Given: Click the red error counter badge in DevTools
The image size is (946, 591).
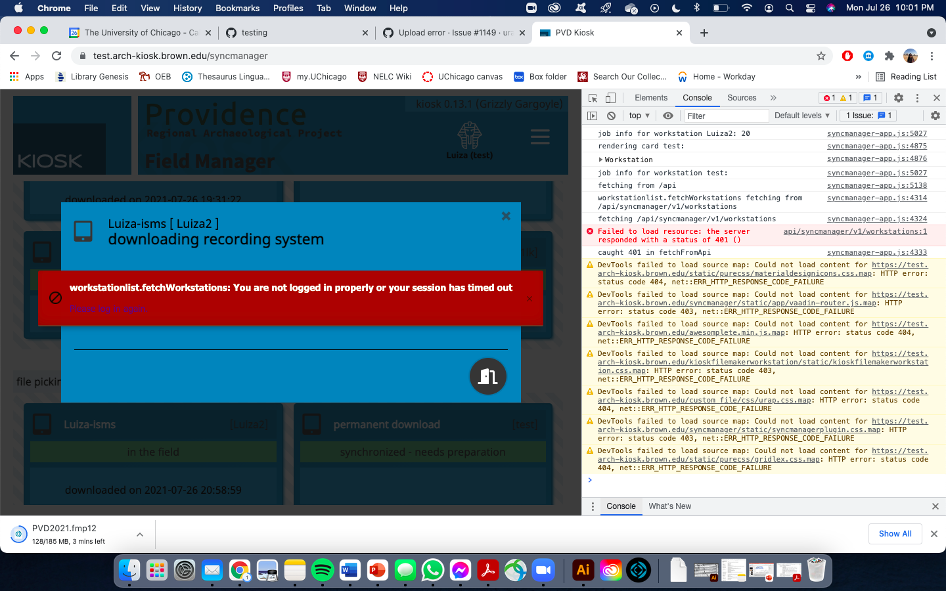Looking at the screenshot, I should pyautogui.click(x=828, y=97).
